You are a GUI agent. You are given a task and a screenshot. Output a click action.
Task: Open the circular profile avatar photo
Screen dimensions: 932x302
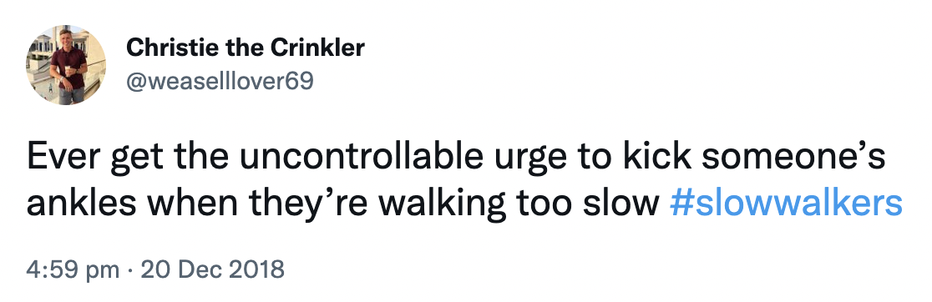coord(66,65)
